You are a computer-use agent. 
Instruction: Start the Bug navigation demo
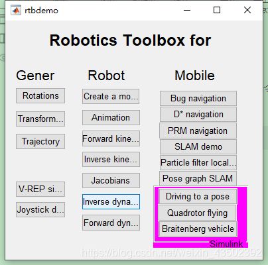198,98
